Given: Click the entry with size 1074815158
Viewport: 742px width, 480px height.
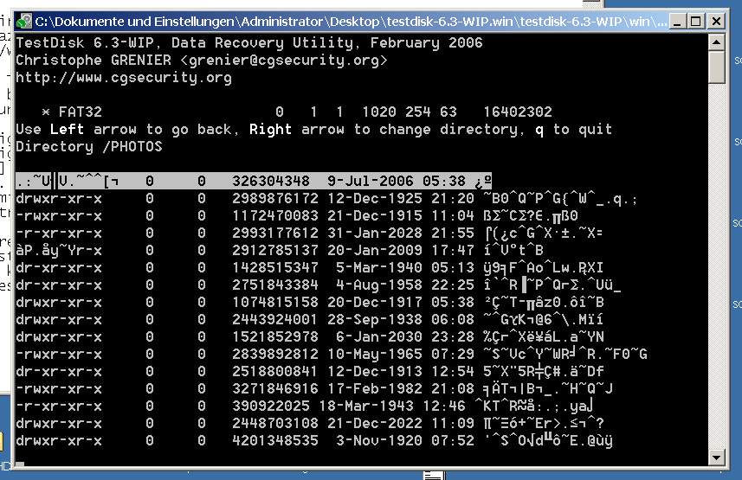Looking at the screenshot, I should pos(309,302).
